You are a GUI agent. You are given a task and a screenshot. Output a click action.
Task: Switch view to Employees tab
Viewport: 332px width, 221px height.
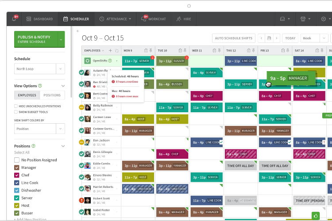click(x=27, y=95)
